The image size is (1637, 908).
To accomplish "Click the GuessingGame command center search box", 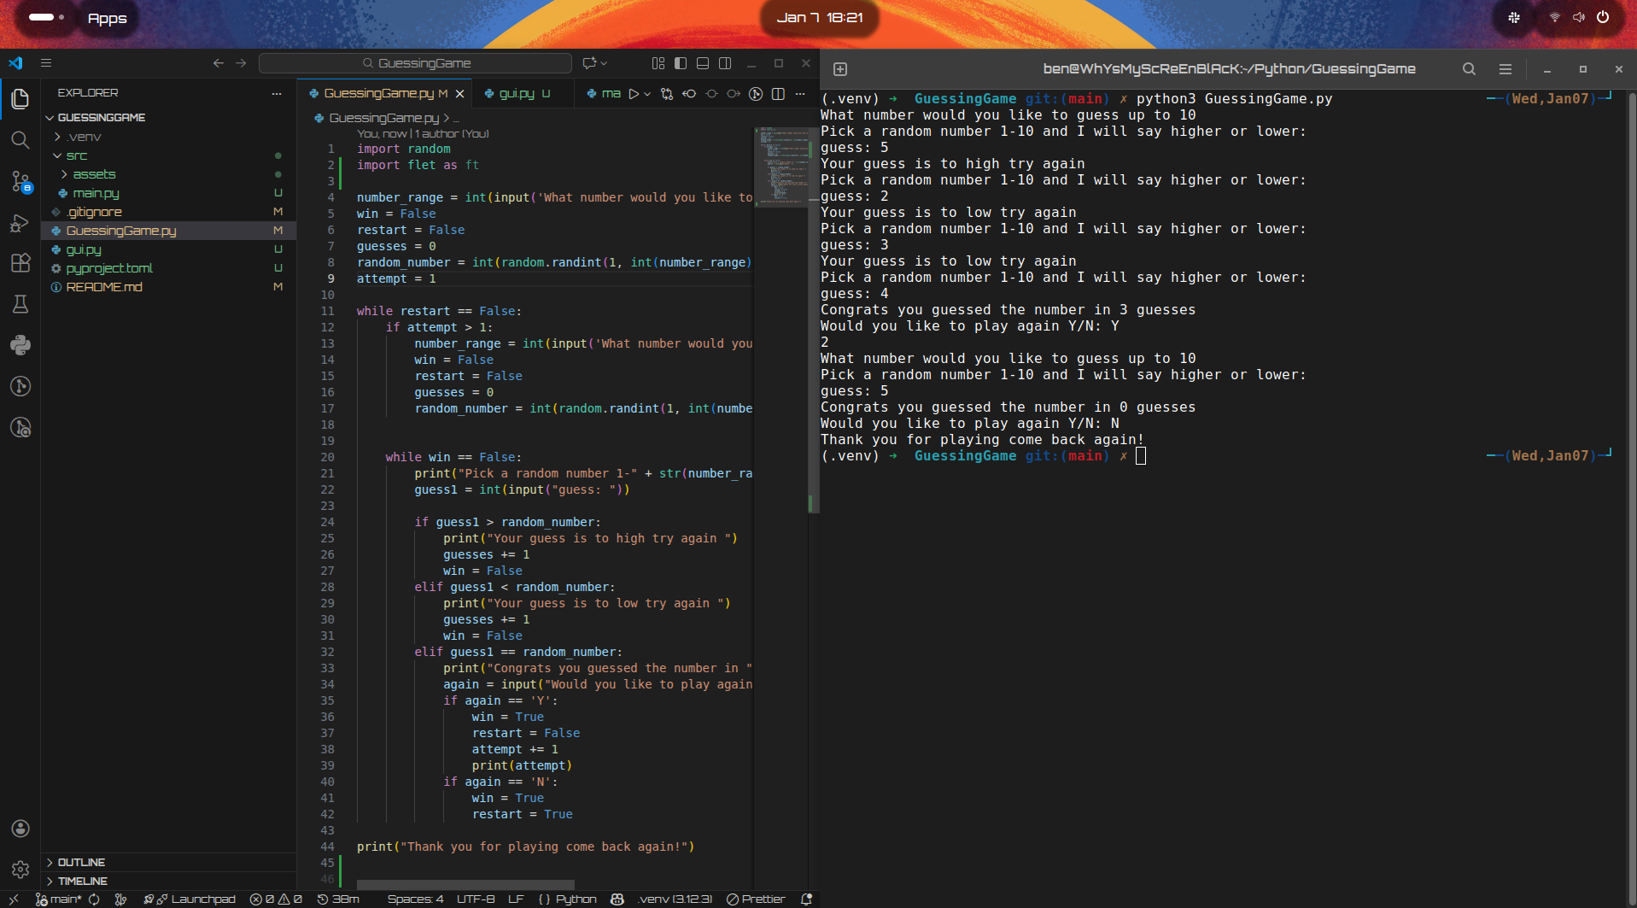I will pyautogui.click(x=416, y=63).
